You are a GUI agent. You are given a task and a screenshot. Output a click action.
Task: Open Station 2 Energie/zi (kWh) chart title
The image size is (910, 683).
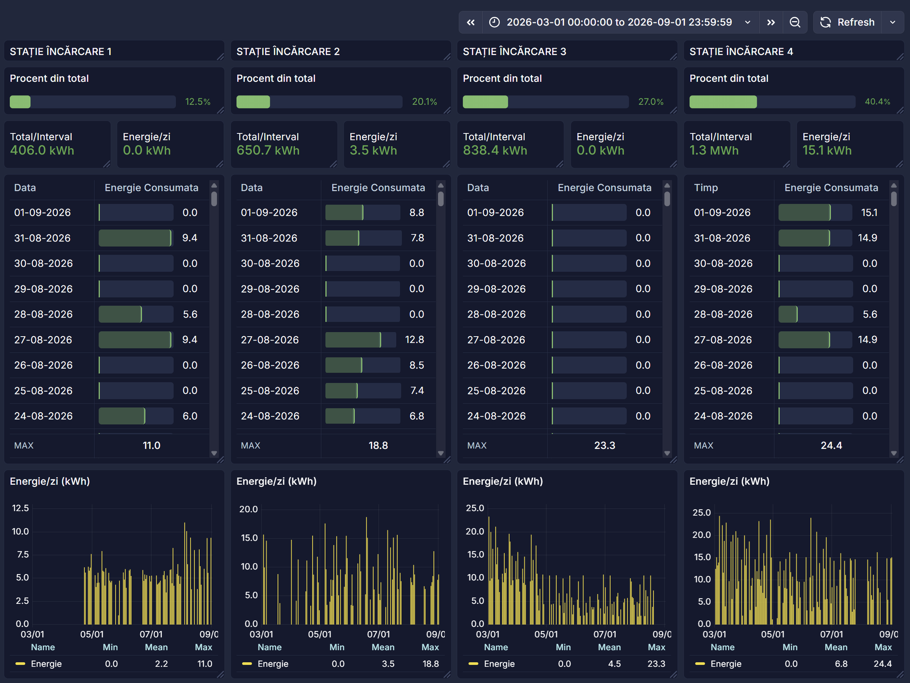[276, 482]
